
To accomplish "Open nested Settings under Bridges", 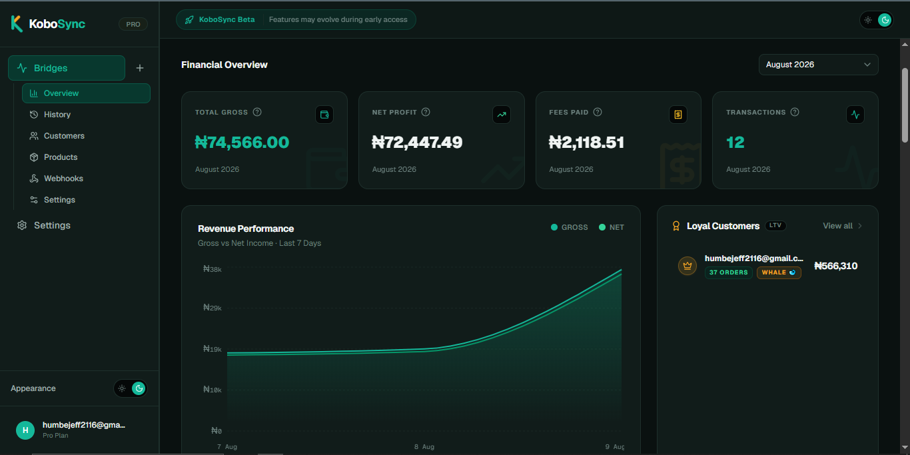I will 86,200.
